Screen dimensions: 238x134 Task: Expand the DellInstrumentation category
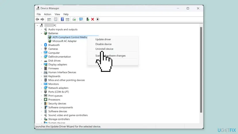41,57
